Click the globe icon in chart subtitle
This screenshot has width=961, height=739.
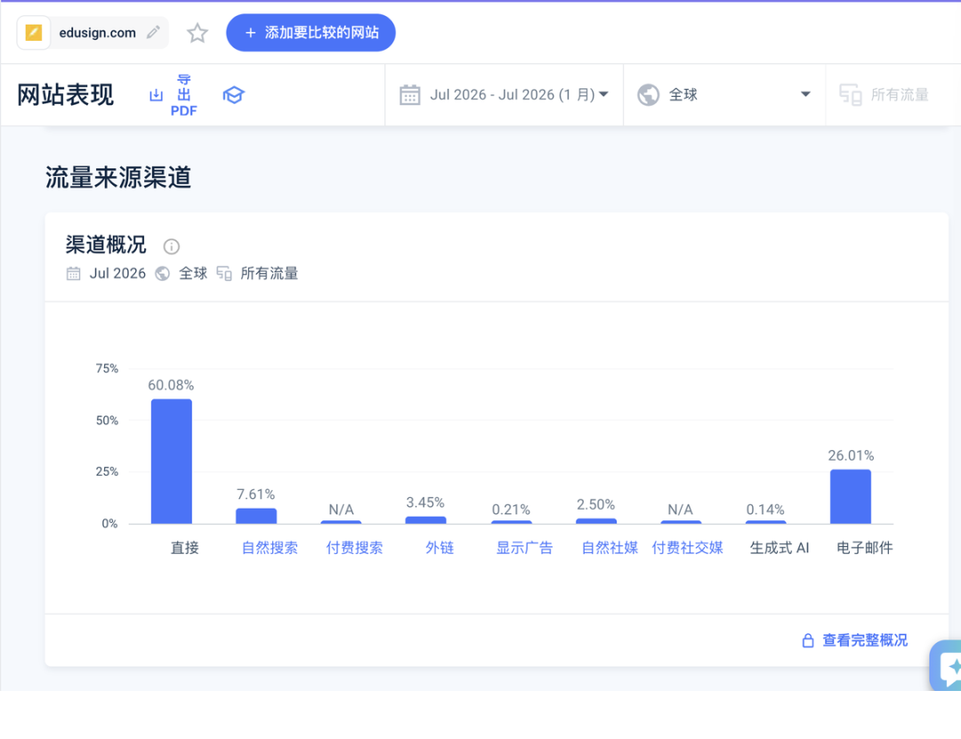pyautogui.click(x=163, y=273)
